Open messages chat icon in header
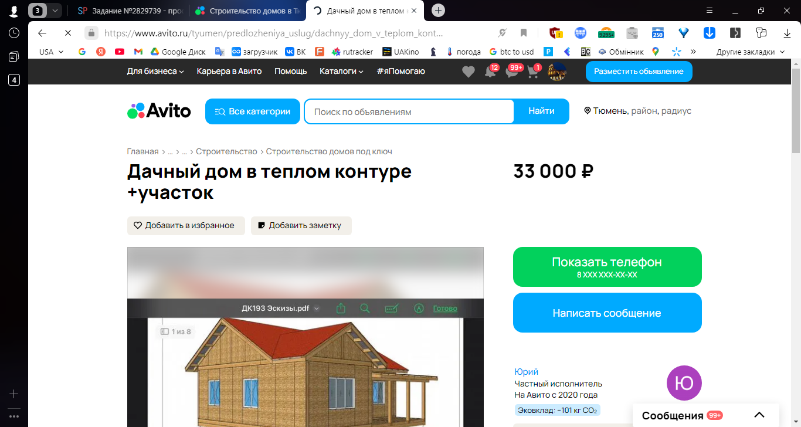Screen dimensions: 801x427 tap(512, 72)
